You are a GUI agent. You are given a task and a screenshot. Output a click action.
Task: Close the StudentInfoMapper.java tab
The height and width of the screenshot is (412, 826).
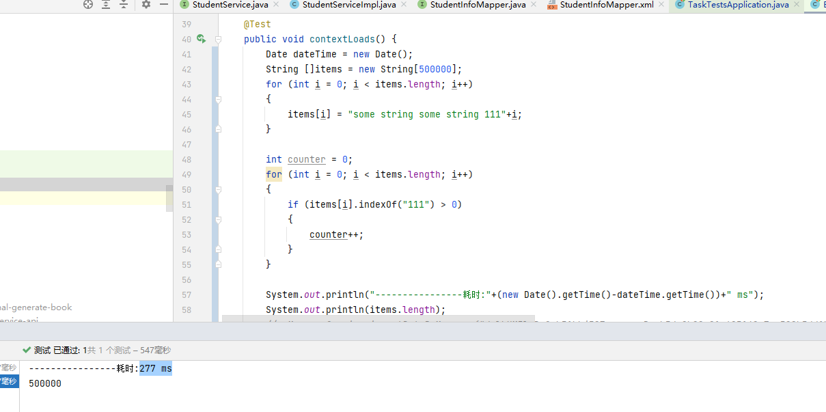pyautogui.click(x=532, y=5)
